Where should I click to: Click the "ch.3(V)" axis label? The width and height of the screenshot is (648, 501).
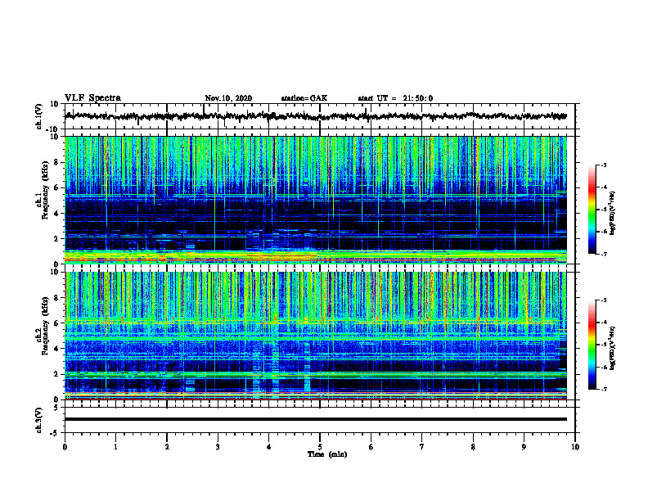tap(38, 420)
